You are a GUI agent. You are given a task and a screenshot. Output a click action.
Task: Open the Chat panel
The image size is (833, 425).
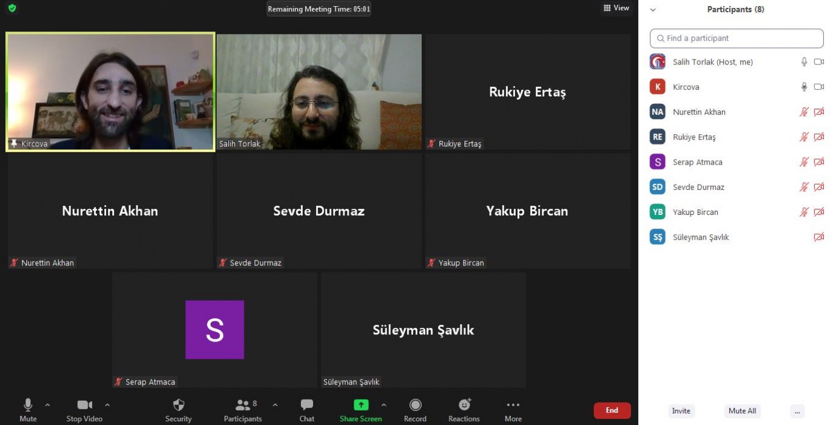pos(307,410)
